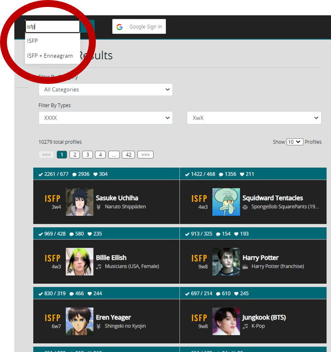The width and height of the screenshot is (331, 352).
Task: Click the heart icon showing 211
Action: click(x=242, y=174)
